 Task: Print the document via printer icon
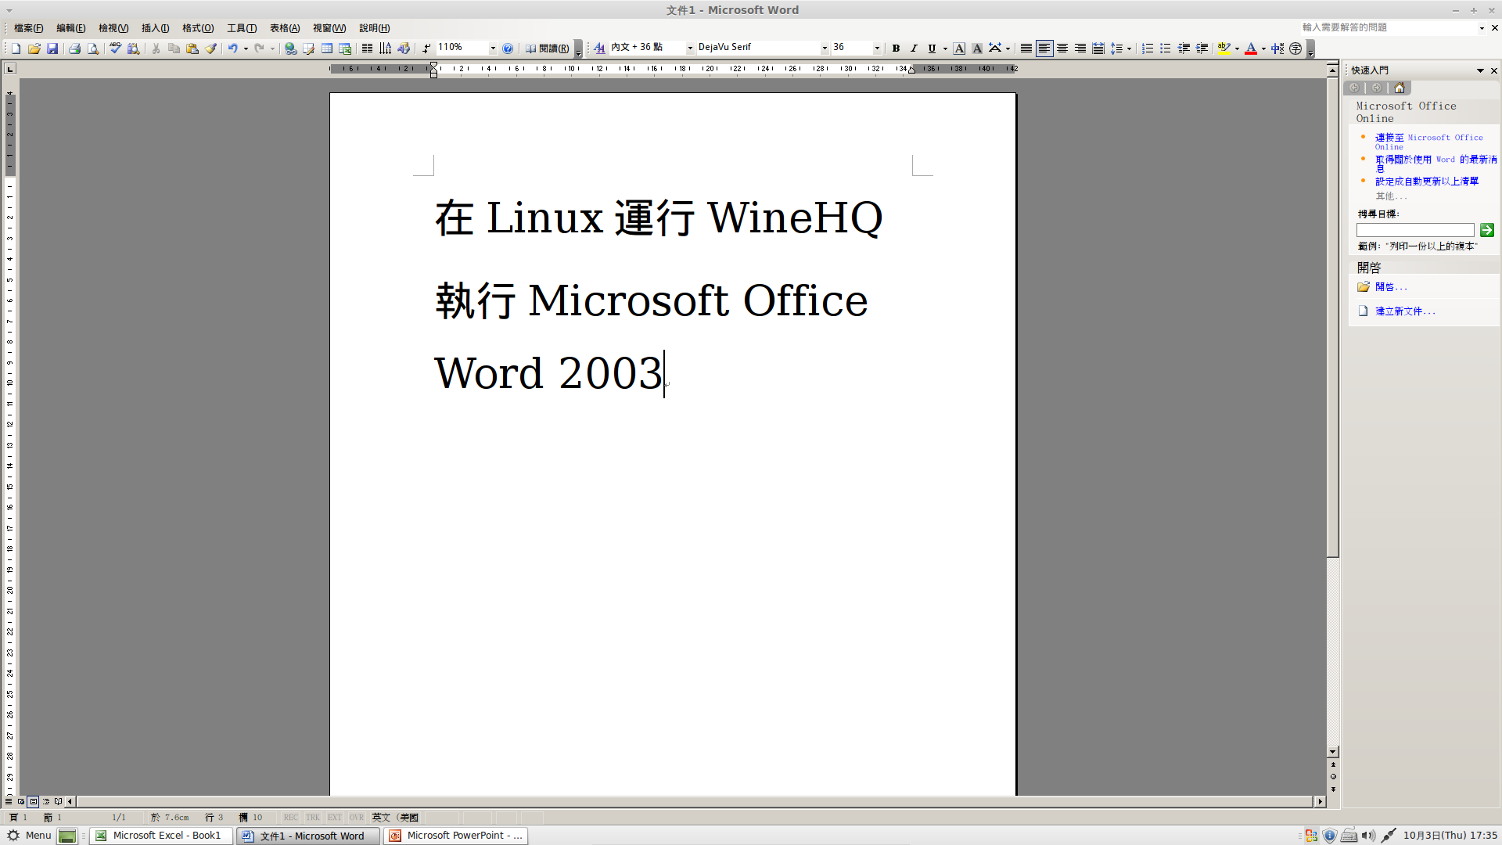click(x=74, y=49)
